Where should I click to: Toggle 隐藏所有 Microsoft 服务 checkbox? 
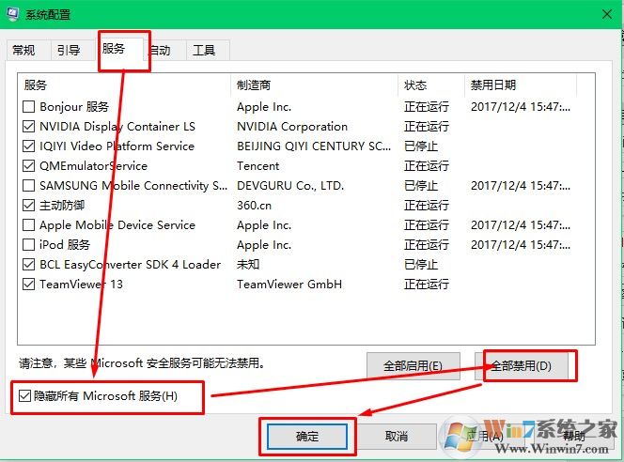click(24, 396)
